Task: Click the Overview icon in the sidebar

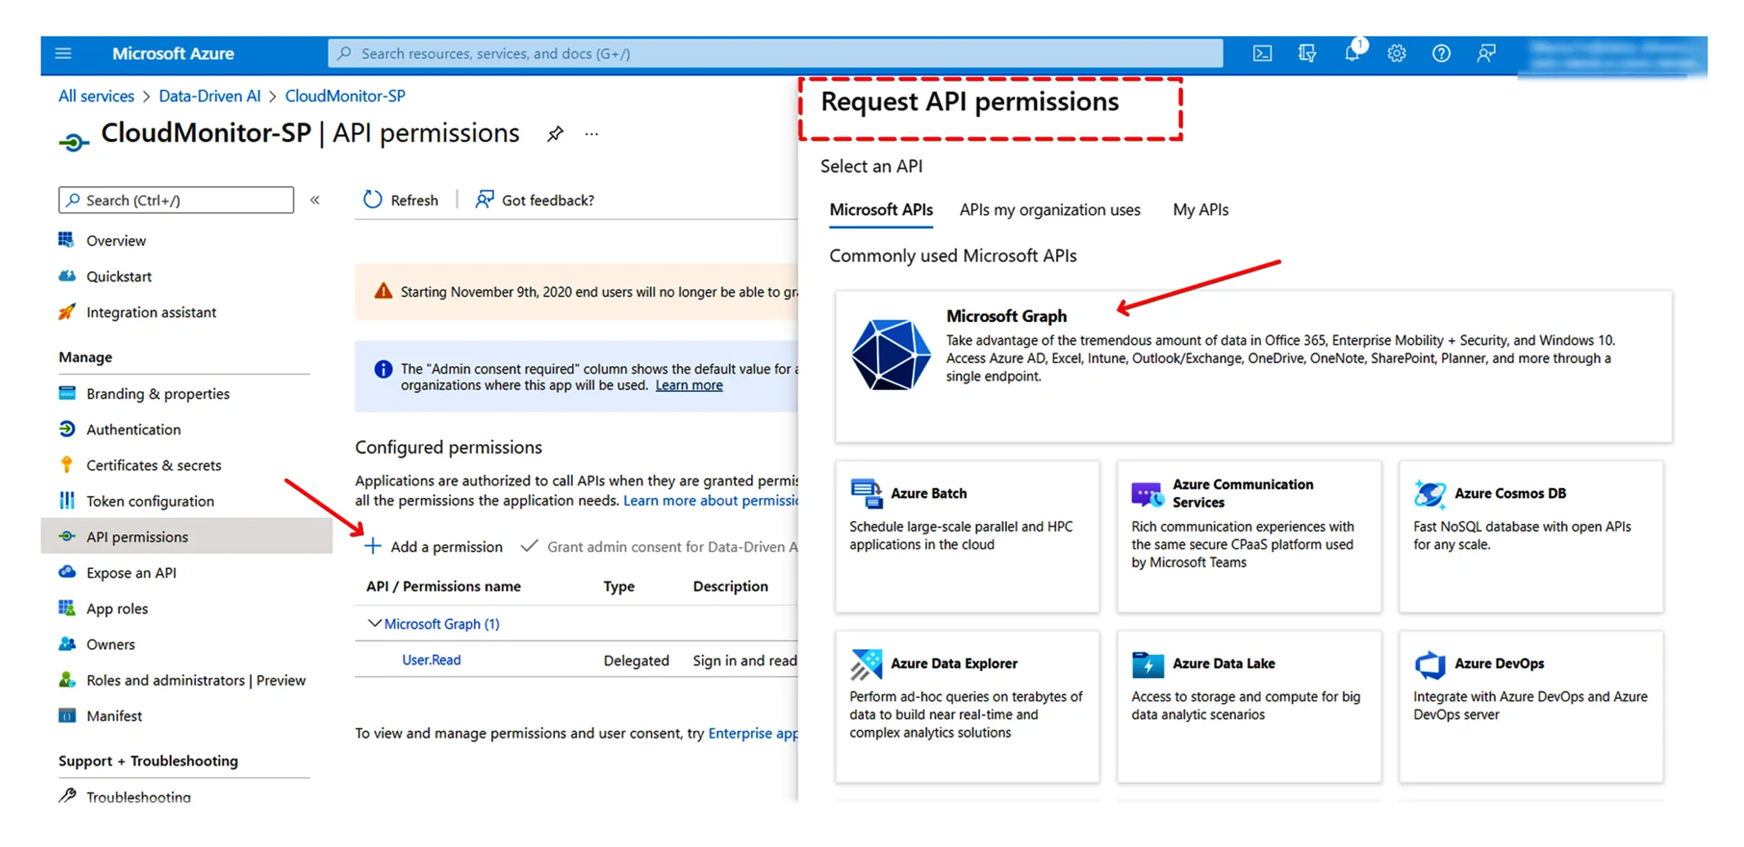Action: pos(67,240)
